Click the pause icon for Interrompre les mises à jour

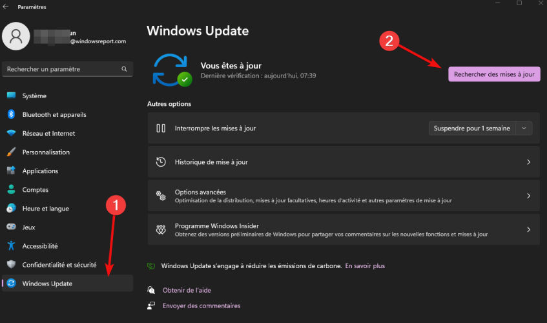[x=161, y=129]
